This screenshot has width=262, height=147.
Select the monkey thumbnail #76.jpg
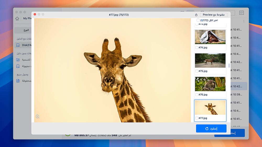tap(210, 84)
